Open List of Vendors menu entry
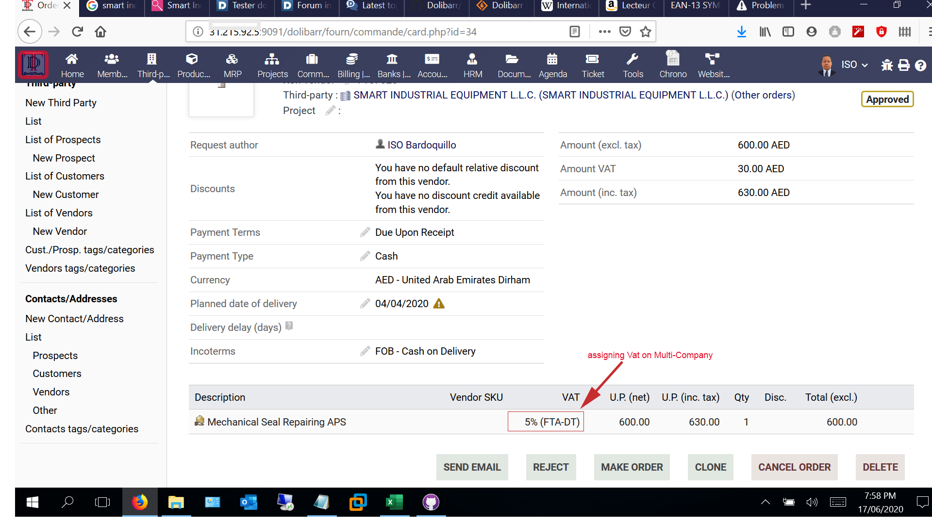The width and height of the screenshot is (932, 524). click(59, 213)
